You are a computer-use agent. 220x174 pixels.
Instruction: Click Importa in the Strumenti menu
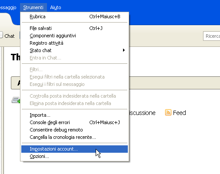74,115
